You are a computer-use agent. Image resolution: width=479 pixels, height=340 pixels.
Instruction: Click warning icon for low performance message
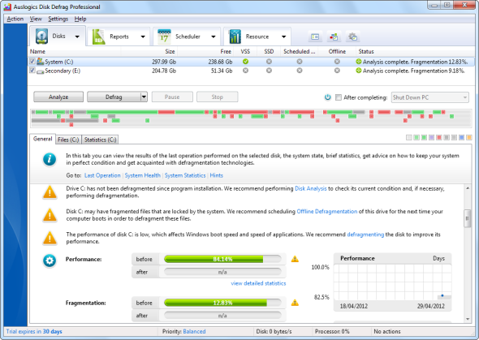[x=50, y=238]
